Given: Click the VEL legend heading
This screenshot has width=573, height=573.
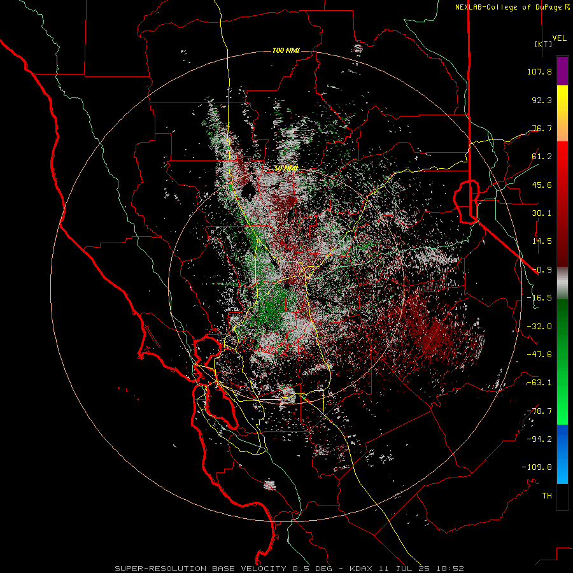Looking at the screenshot, I should [x=560, y=38].
